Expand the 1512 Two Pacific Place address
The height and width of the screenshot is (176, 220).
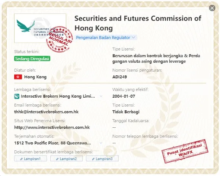pos(101,143)
